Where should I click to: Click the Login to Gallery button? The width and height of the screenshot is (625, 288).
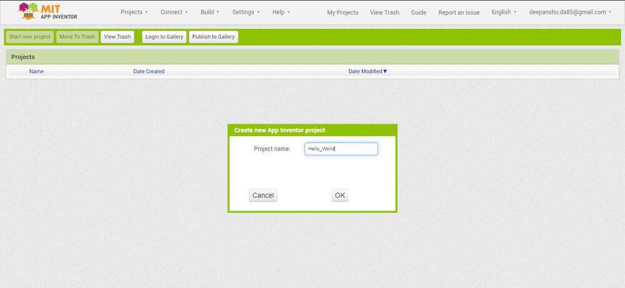(164, 37)
